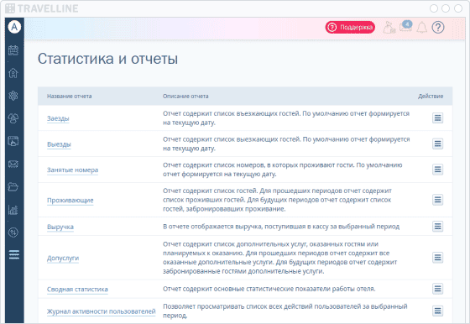470x324 pixels.
Task: Click the Сводная статистика description text
Action: click(x=269, y=289)
